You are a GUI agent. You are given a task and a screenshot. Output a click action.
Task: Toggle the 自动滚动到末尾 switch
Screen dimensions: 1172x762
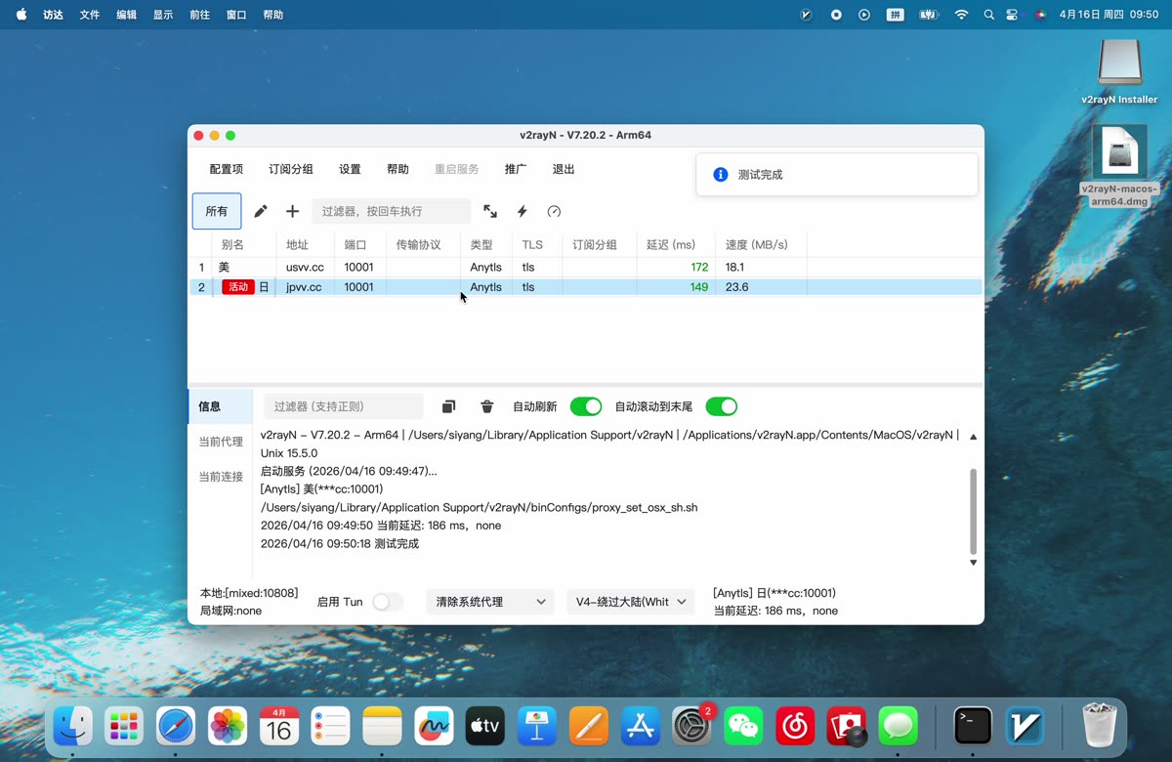[x=722, y=406]
